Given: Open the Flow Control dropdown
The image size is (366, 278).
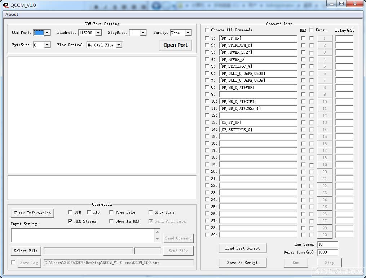Looking at the screenshot, I should coord(119,45).
